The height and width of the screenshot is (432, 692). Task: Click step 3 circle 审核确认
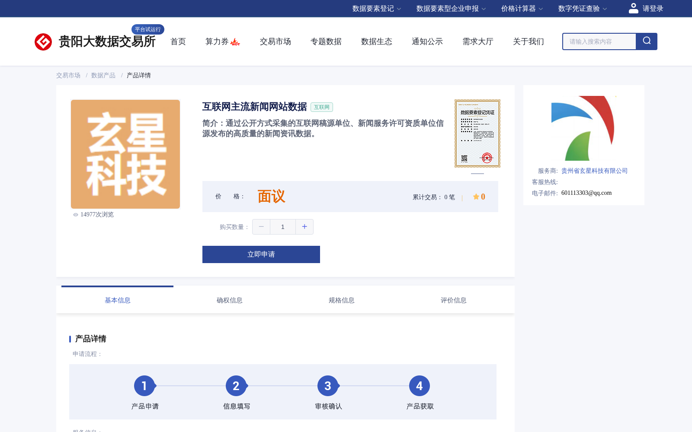point(328,386)
